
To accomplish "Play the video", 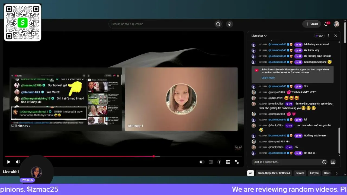I will (9, 162).
